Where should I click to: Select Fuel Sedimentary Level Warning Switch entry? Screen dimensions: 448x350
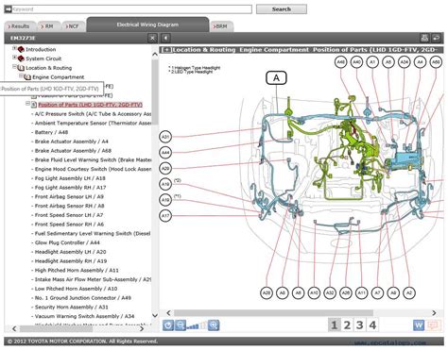93,233
